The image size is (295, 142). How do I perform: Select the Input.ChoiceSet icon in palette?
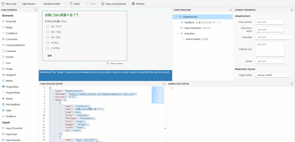click(3, 128)
